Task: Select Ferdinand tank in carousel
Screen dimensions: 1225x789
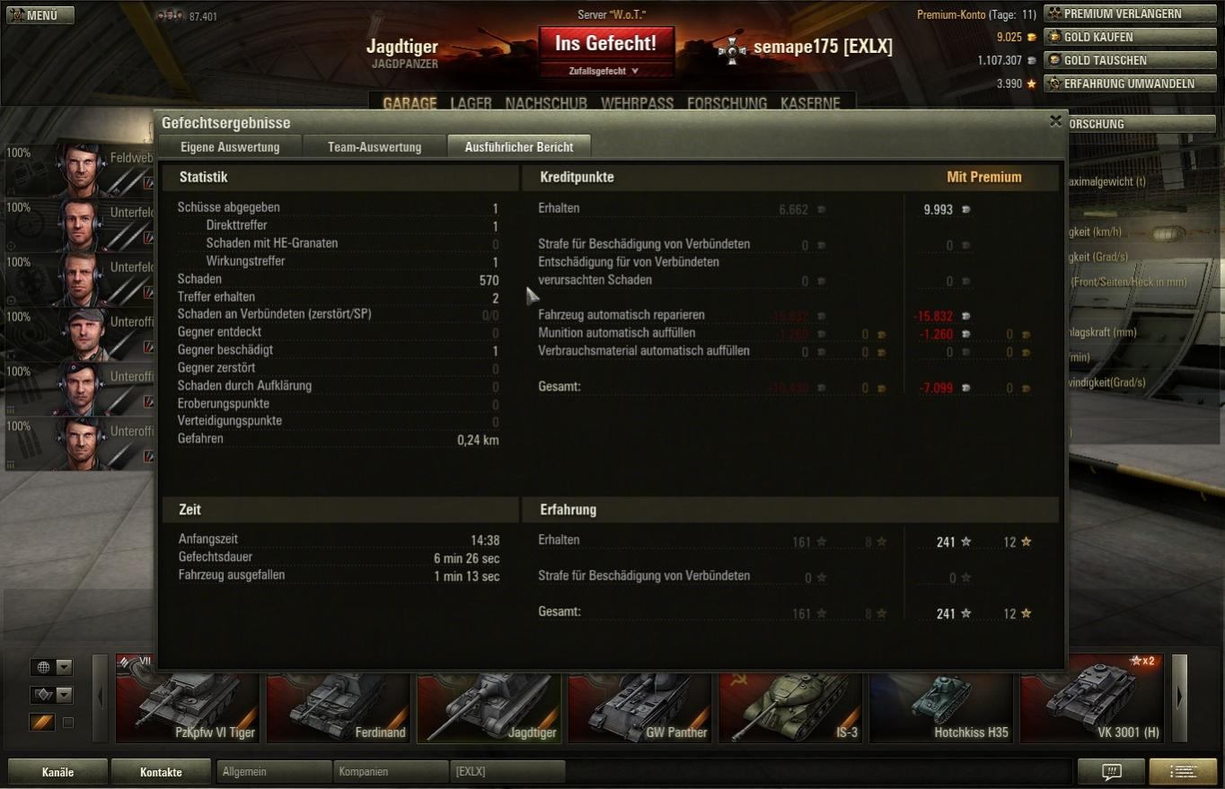Action: pyautogui.click(x=338, y=698)
